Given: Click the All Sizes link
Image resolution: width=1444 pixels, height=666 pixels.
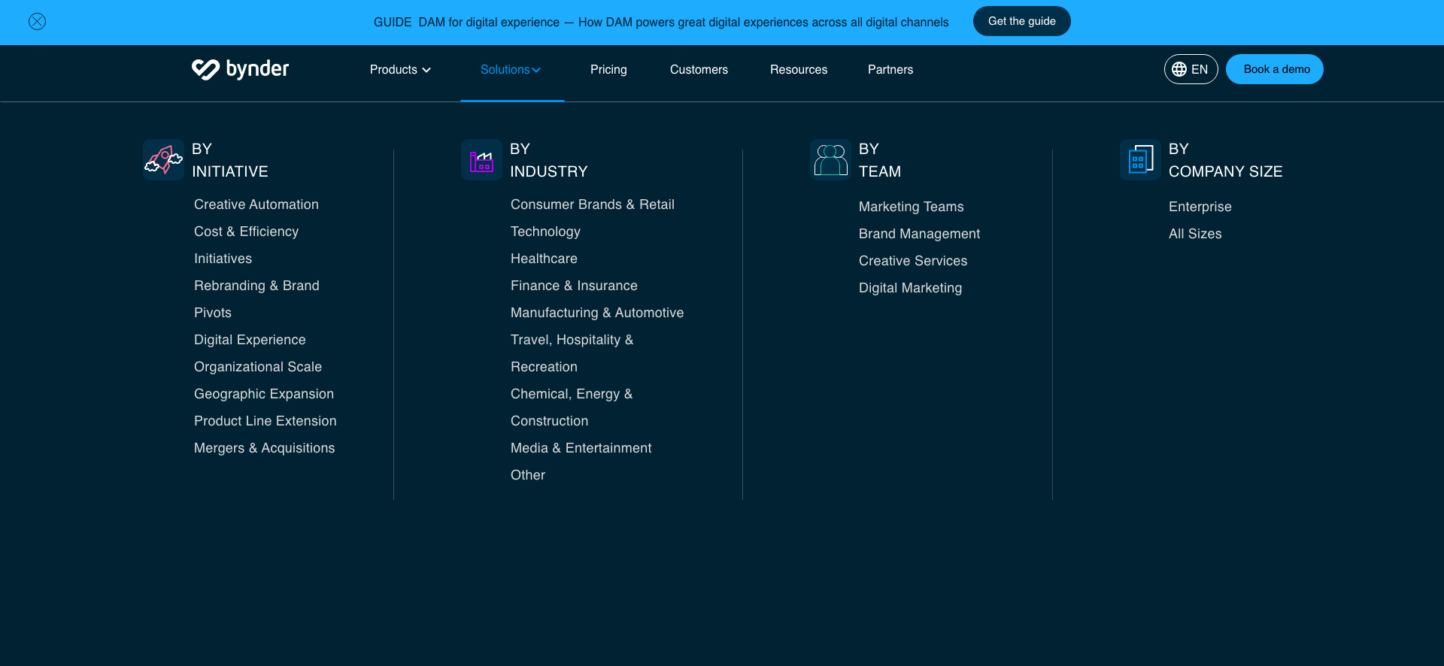Looking at the screenshot, I should (1195, 234).
